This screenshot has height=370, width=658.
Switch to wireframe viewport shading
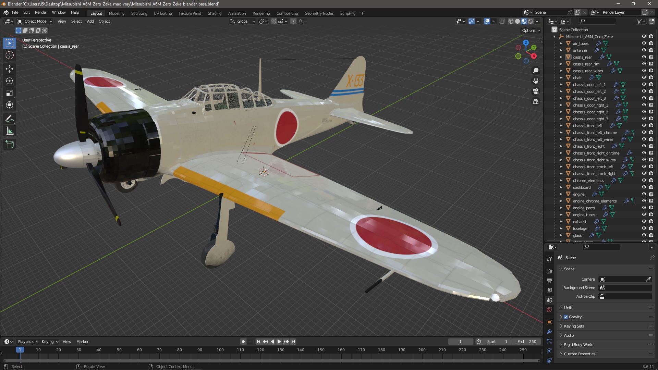click(x=511, y=21)
